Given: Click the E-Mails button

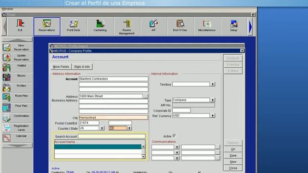Looking at the screenshot, I should pyautogui.click(x=233, y=71).
